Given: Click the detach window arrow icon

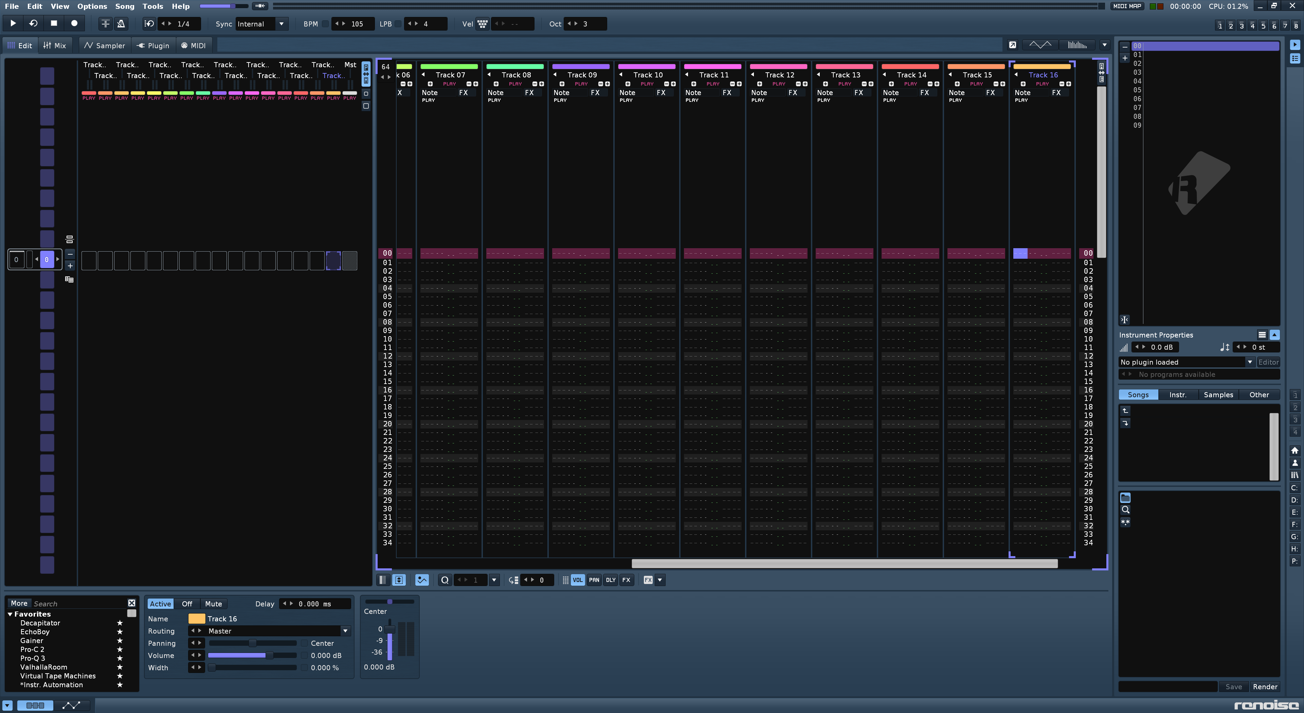Looking at the screenshot, I should click(1012, 45).
